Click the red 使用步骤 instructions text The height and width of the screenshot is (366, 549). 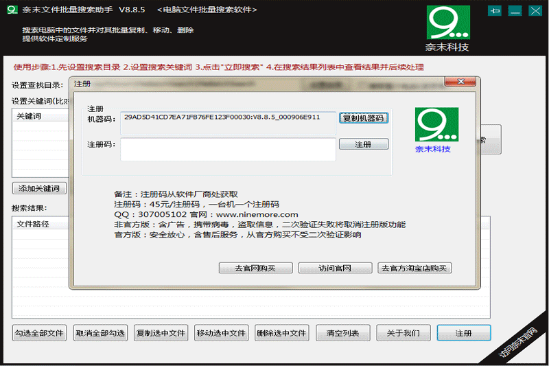click(x=218, y=67)
